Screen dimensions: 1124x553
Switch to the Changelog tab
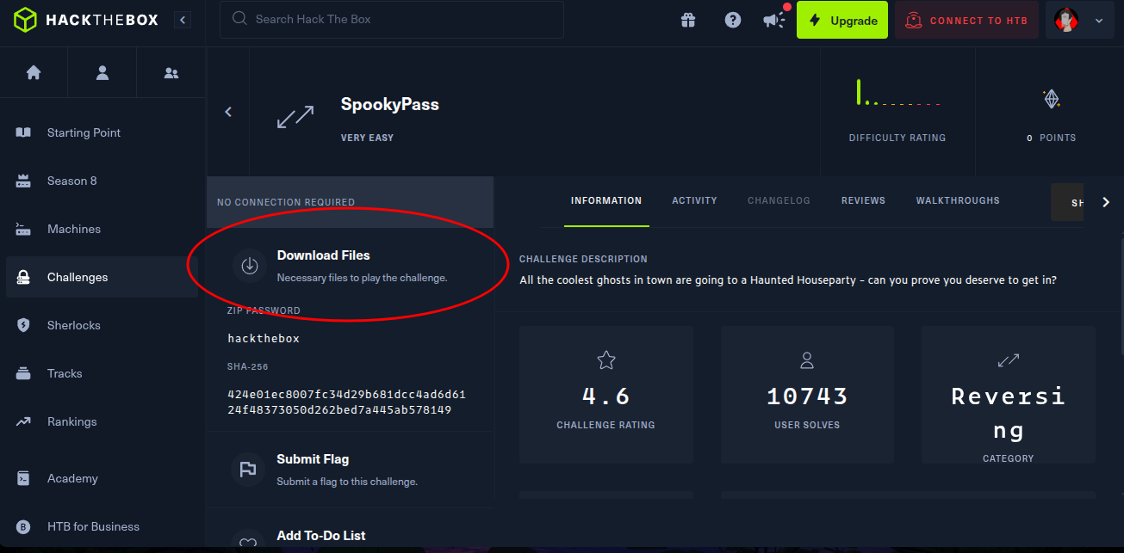click(x=779, y=200)
